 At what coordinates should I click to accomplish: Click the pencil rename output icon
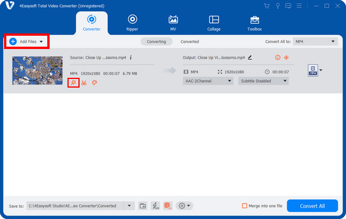tap(250, 58)
